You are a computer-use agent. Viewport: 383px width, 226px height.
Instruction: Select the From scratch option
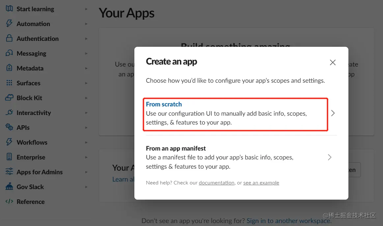pos(235,113)
